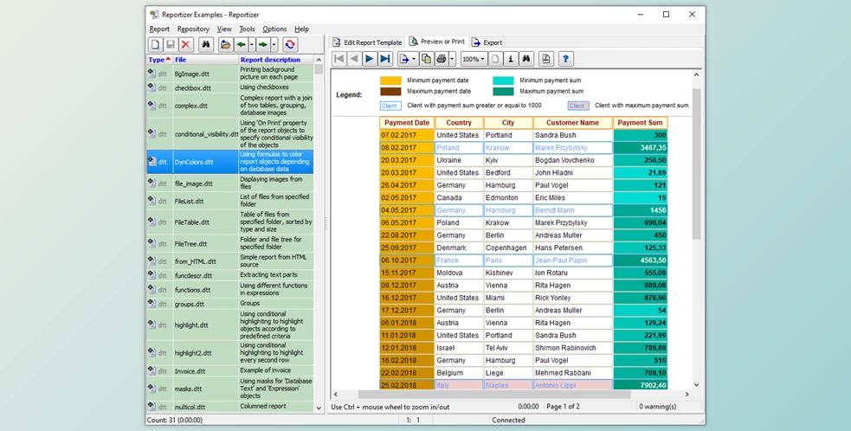Click the open folder icon in repository toolbar
This screenshot has height=431, width=851.
click(x=225, y=44)
